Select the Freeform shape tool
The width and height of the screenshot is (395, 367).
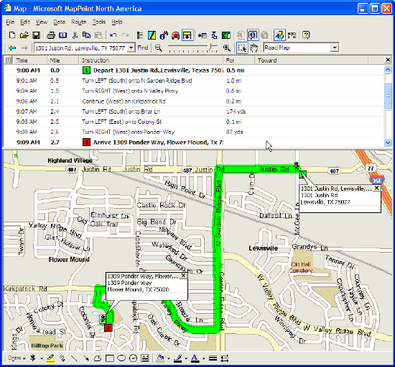[98, 358]
